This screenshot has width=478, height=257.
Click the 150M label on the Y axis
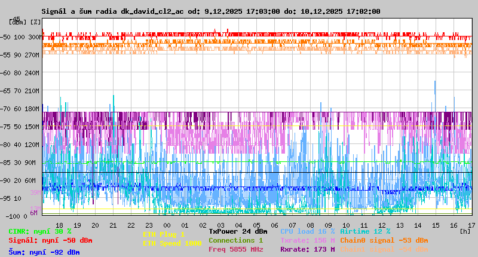[33, 127]
